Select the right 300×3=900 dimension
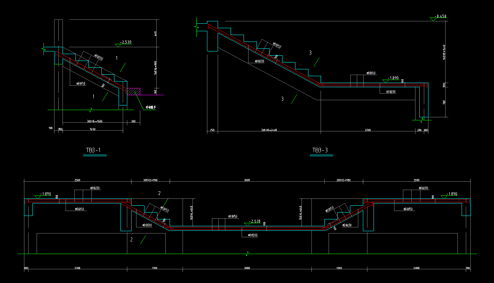Screen dimensions: 494x283 click(344, 180)
